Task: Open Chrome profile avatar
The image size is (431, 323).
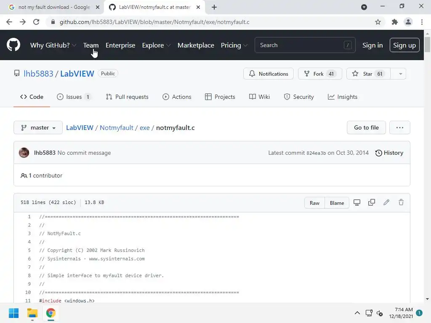Action: click(408, 22)
